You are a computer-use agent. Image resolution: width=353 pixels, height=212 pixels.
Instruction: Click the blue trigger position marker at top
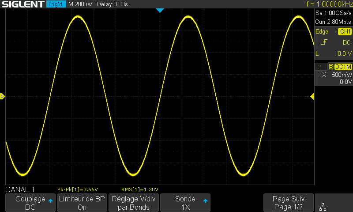point(160,10)
